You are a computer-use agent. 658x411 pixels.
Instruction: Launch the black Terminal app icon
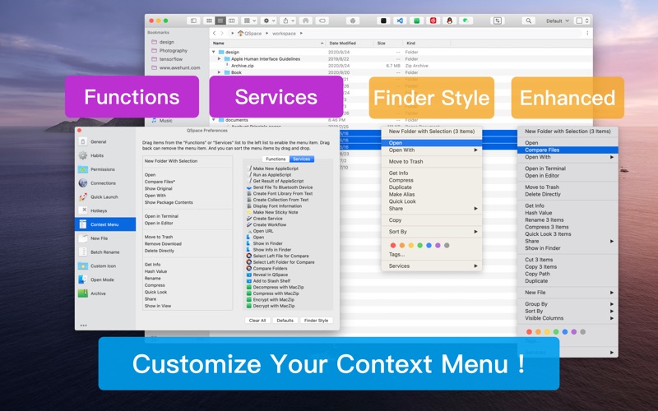click(383, 21)
